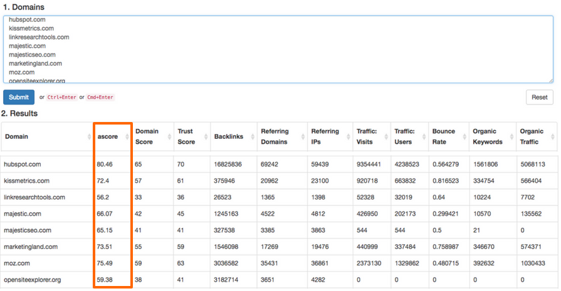Click traffic users value 1329862
561x291 pixels.
407,263
